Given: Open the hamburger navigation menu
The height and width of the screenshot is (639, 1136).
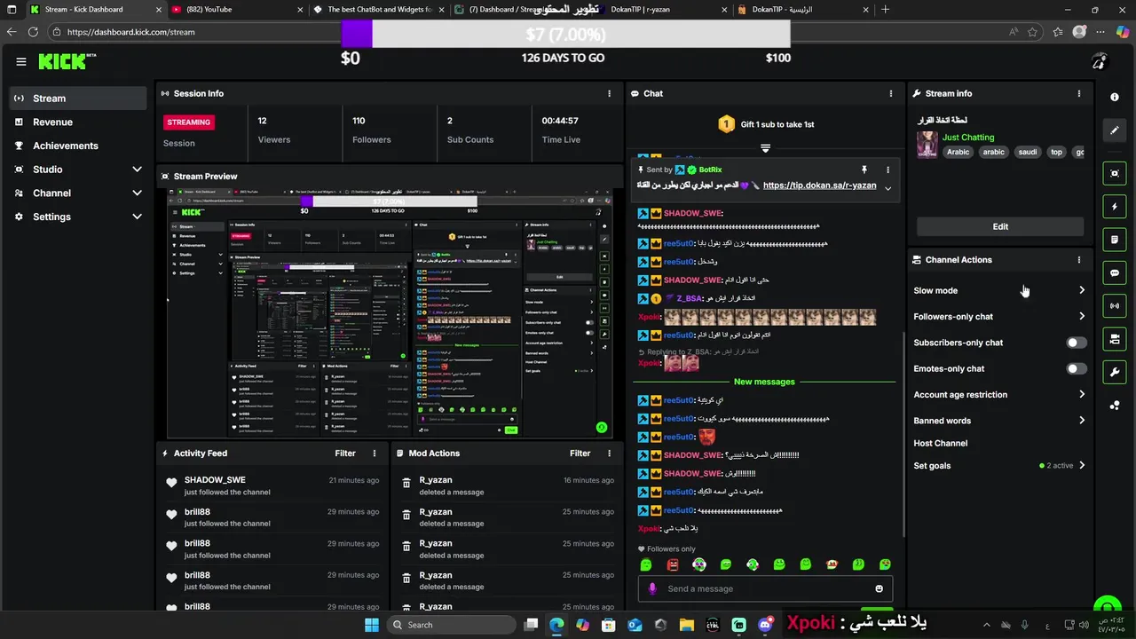Looking at the screenshot, I should 20,61.
